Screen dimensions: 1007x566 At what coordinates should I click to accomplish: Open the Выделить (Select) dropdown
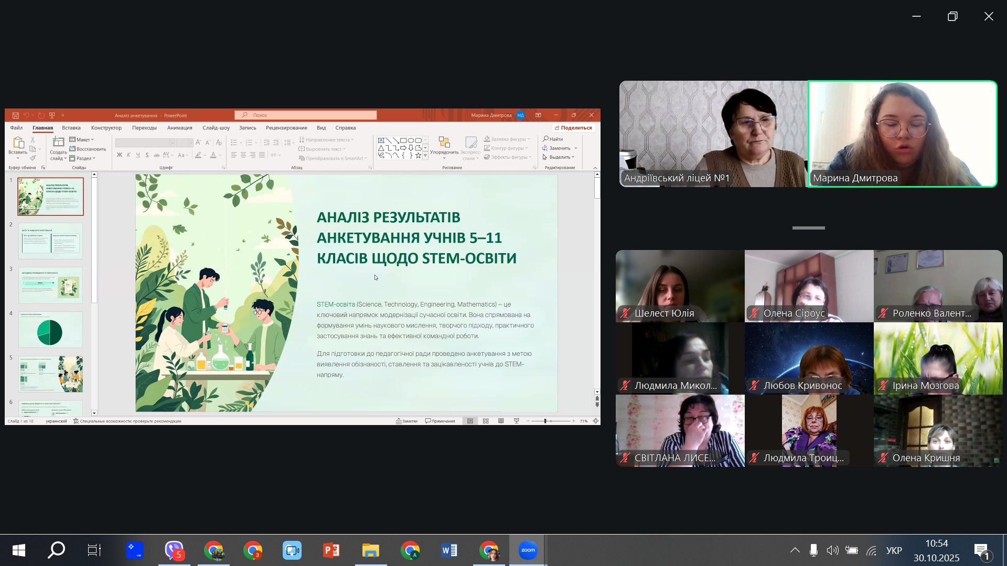point(560,157)
